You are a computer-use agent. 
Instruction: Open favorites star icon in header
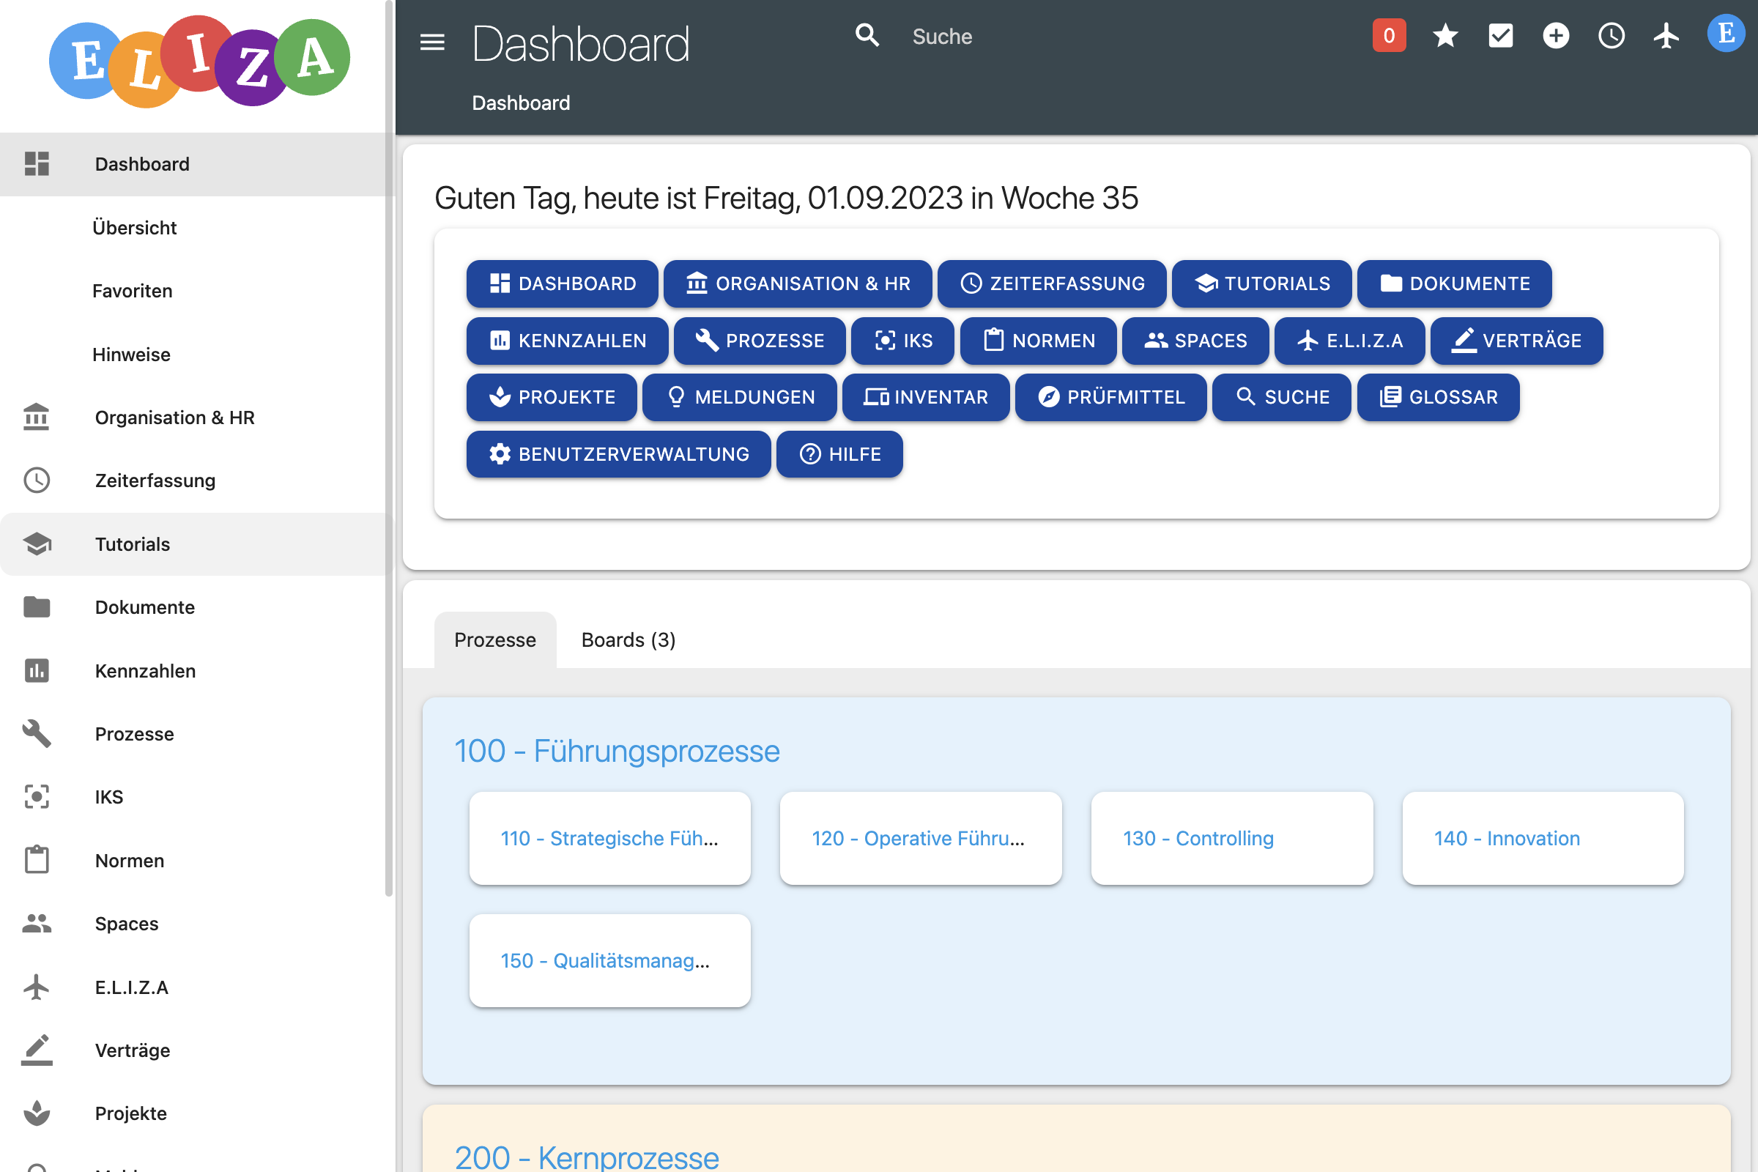coord(1444,36)
